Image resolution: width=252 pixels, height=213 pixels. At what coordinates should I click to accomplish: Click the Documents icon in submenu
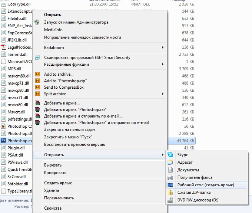click(170, 170)
